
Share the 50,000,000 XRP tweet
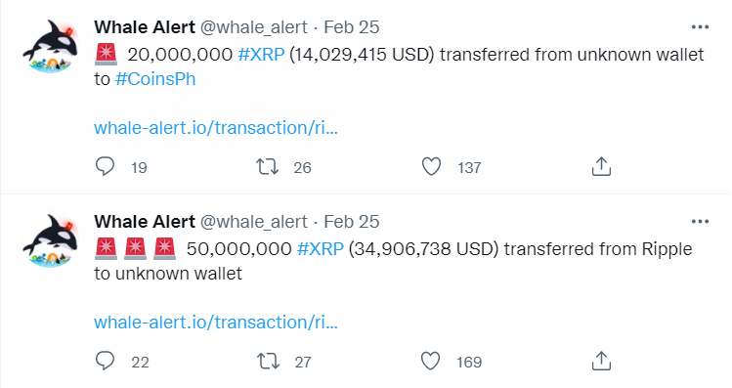point(601,361)
